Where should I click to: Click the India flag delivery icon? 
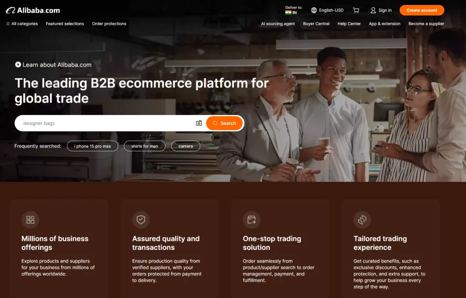point(288,12)
